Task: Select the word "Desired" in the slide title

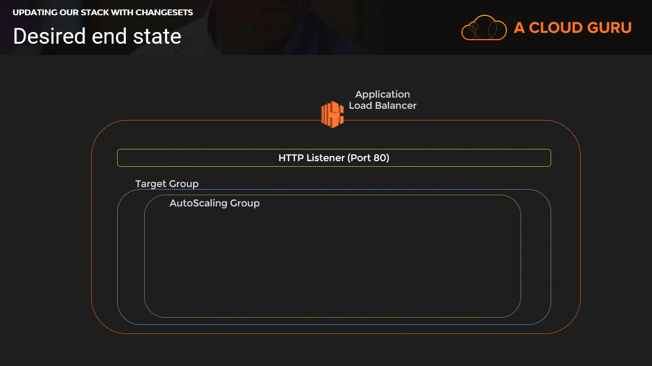Action: 42,37
